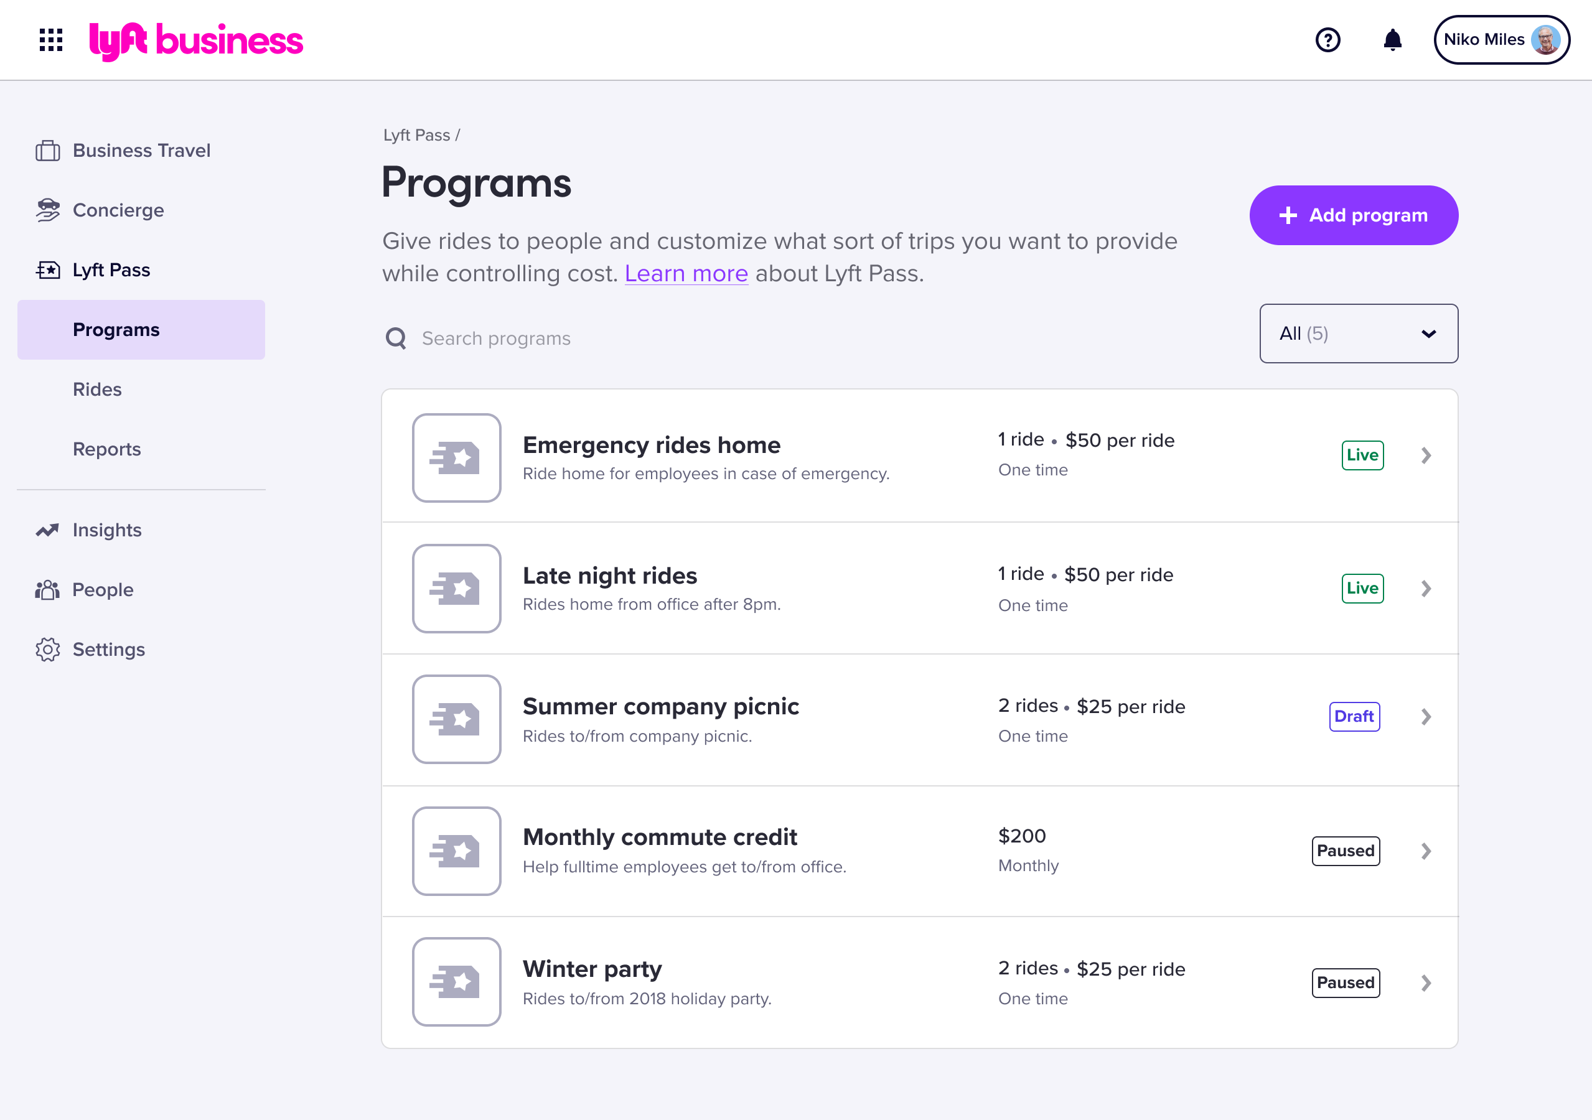
Task: Follow the Learn more link
Action: [x=686, y=274]
